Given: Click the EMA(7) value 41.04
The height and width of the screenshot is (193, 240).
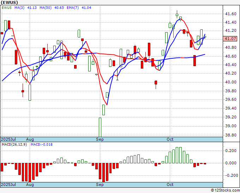Looking at the screenshot, I should (86, 7).
